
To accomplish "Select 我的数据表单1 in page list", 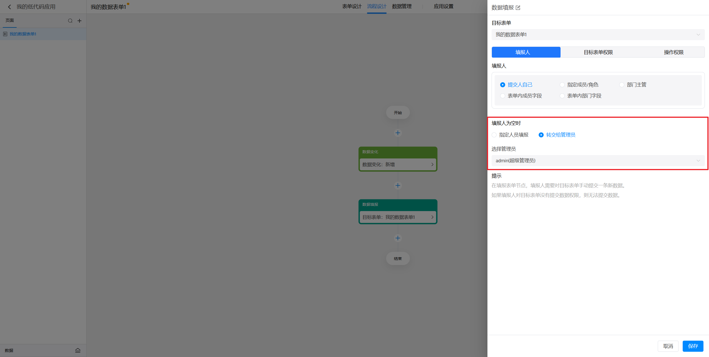I will 23,34.
